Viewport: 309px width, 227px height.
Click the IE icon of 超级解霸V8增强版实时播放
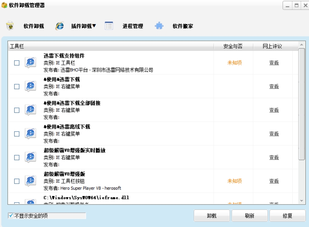pos(31,157)
